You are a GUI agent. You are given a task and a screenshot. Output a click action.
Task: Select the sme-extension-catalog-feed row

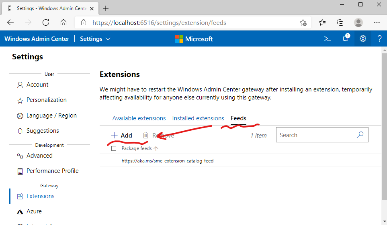pyautogui.click(x=240, y=161)
